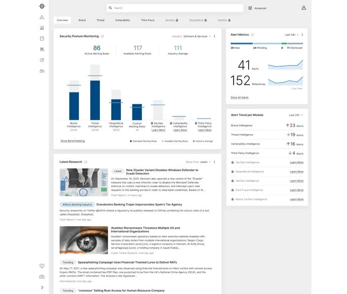Switch to the Vulnerability tab
This screenshot has height=294, width=347.
point(123,20)
